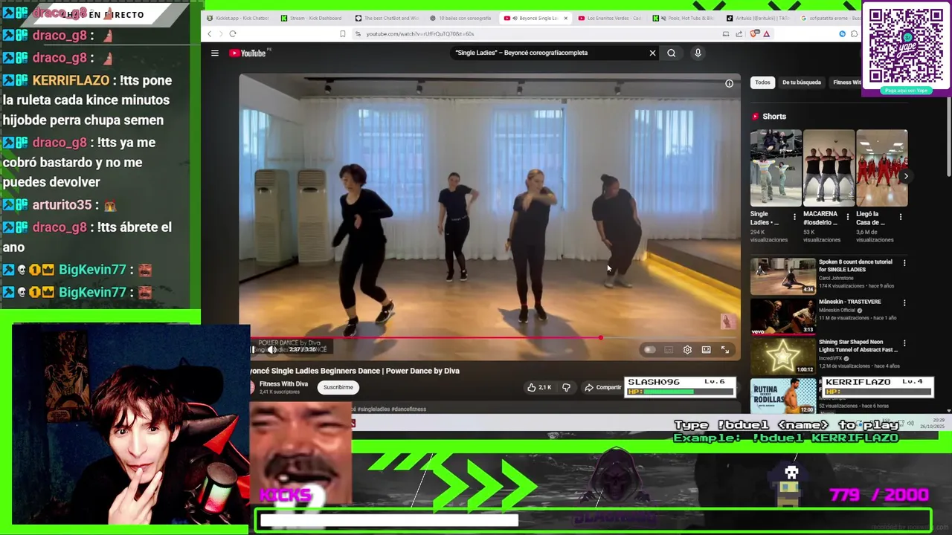Image resolution: width=952 pixels, height=535 pixels.
Task: Click the YouTube search magnifier button
Action: [671, 53]
